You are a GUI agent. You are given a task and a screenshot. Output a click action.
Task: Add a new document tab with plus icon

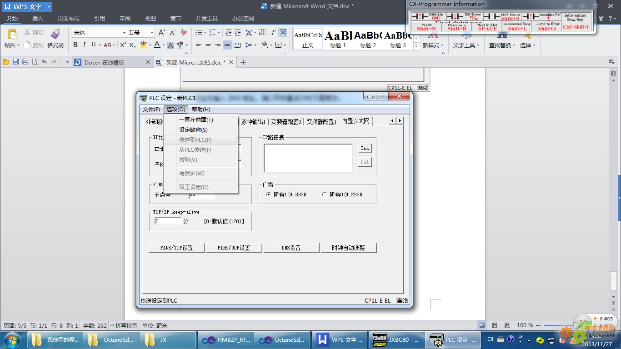[243, 62]
